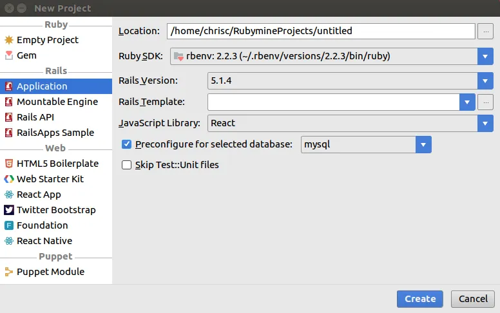The width and height of the screenshot is (500, 313).
Task: Click the RailsApps Sample icon
Action: [9, 133]
